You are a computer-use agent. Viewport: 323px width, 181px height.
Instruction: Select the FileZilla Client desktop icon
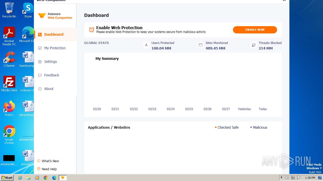click(x=9, y=84)
